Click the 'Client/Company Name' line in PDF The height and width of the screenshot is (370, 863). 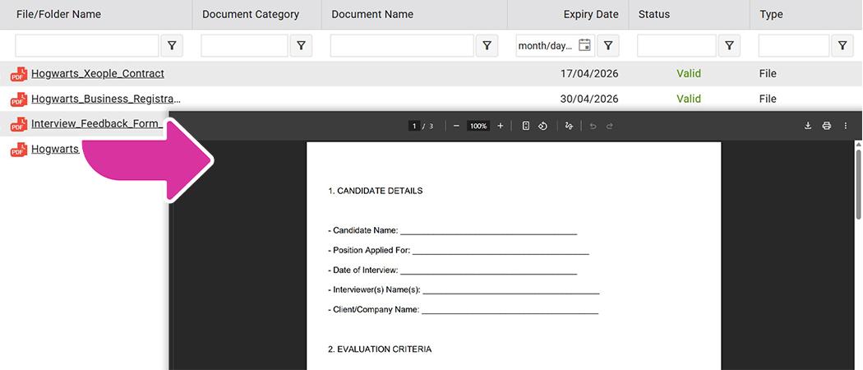tap(463, 310)
